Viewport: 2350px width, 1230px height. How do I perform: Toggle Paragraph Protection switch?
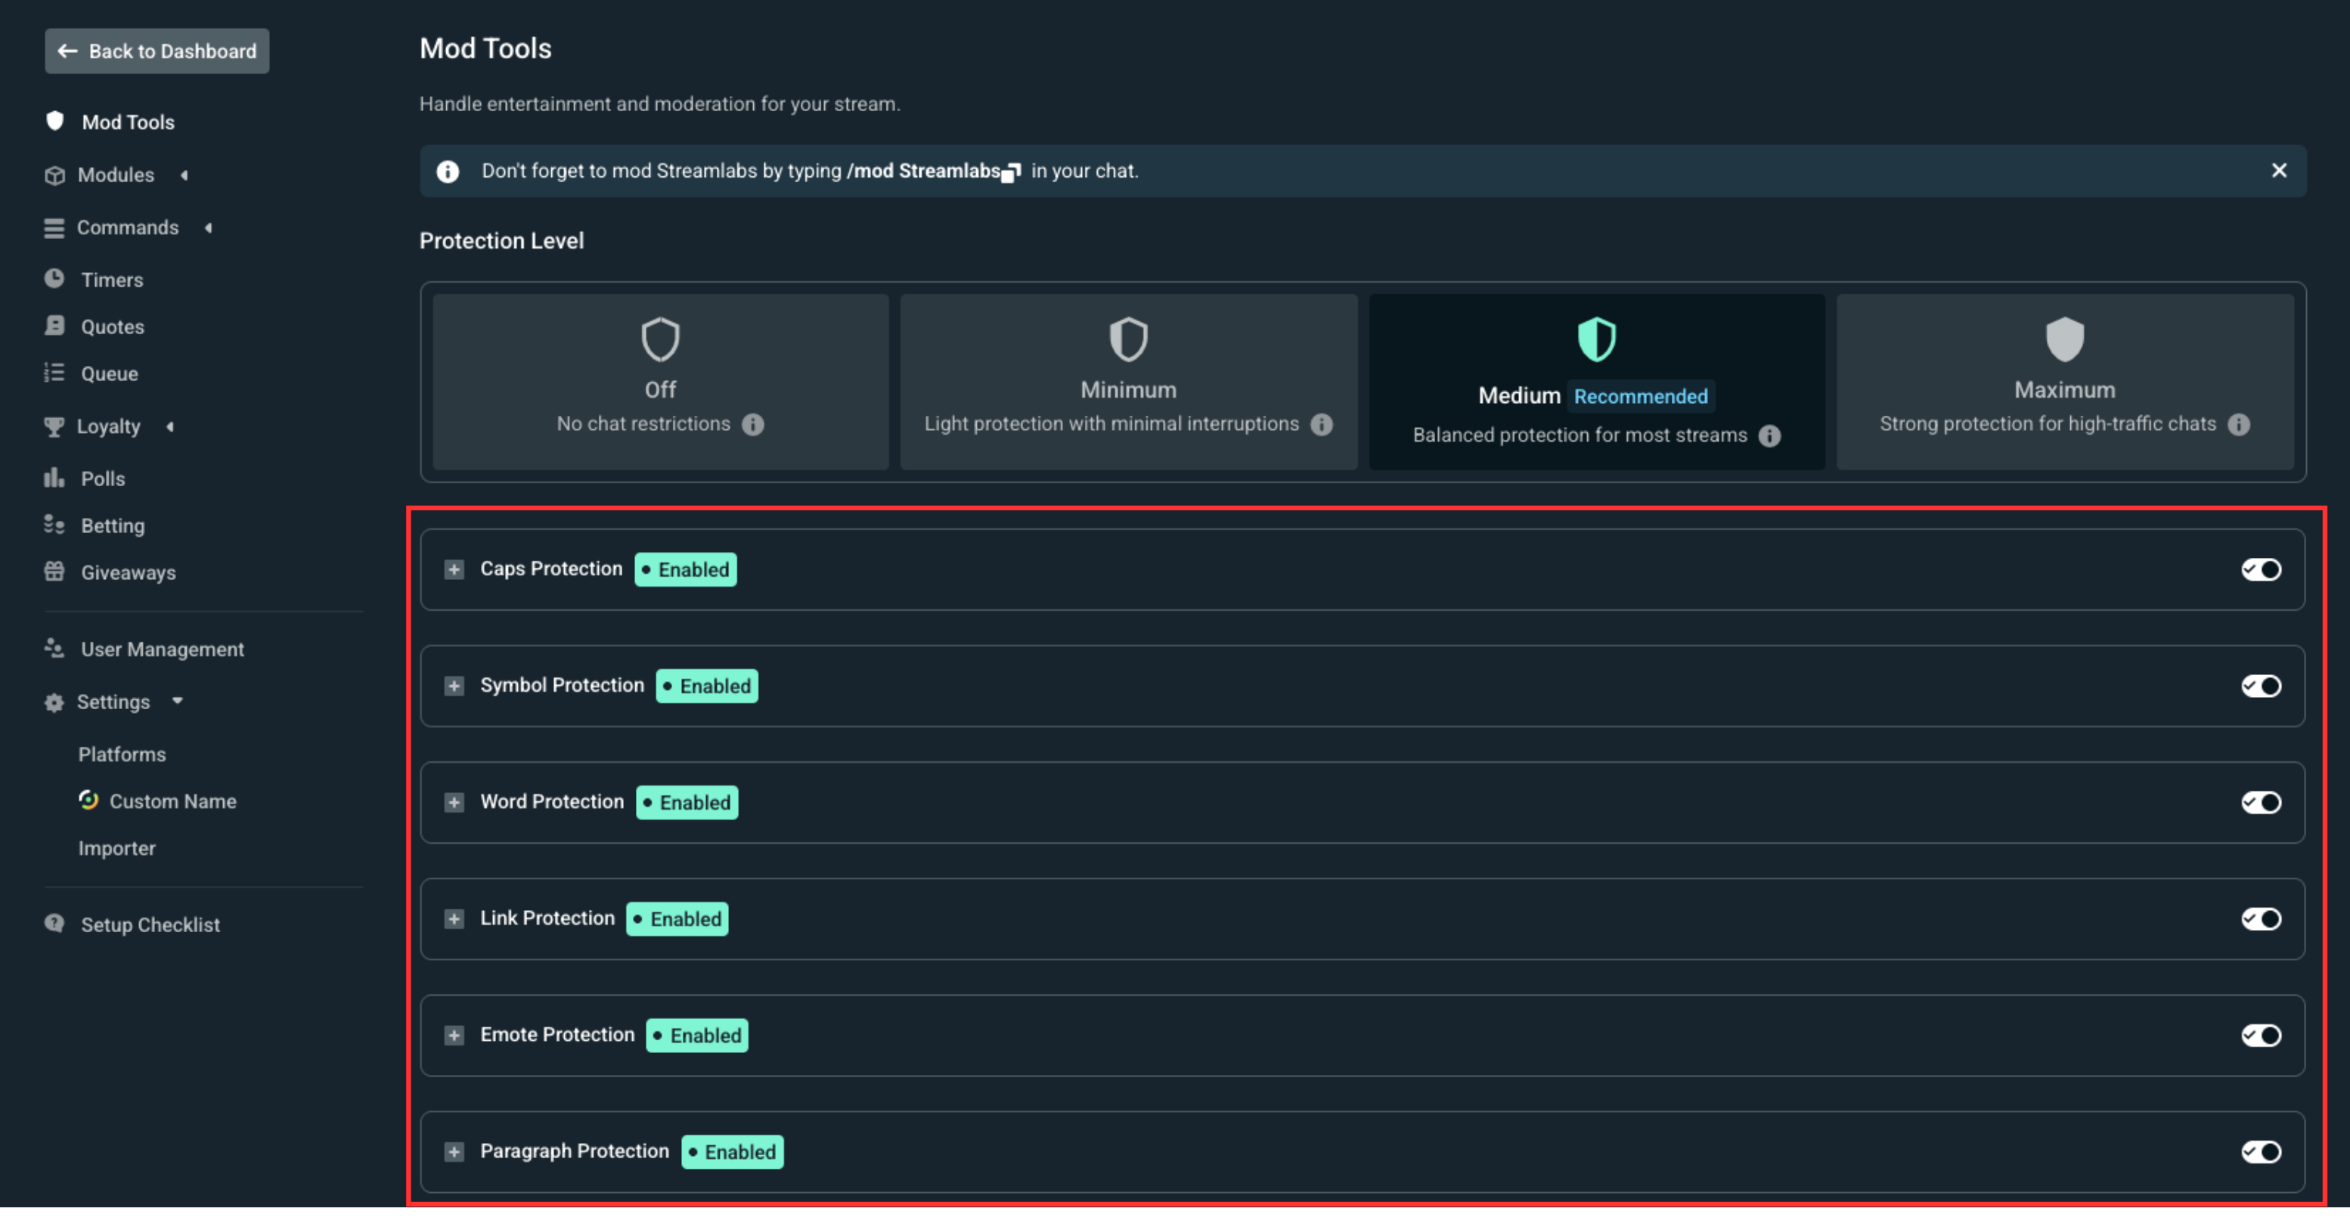point(2261,1152)
